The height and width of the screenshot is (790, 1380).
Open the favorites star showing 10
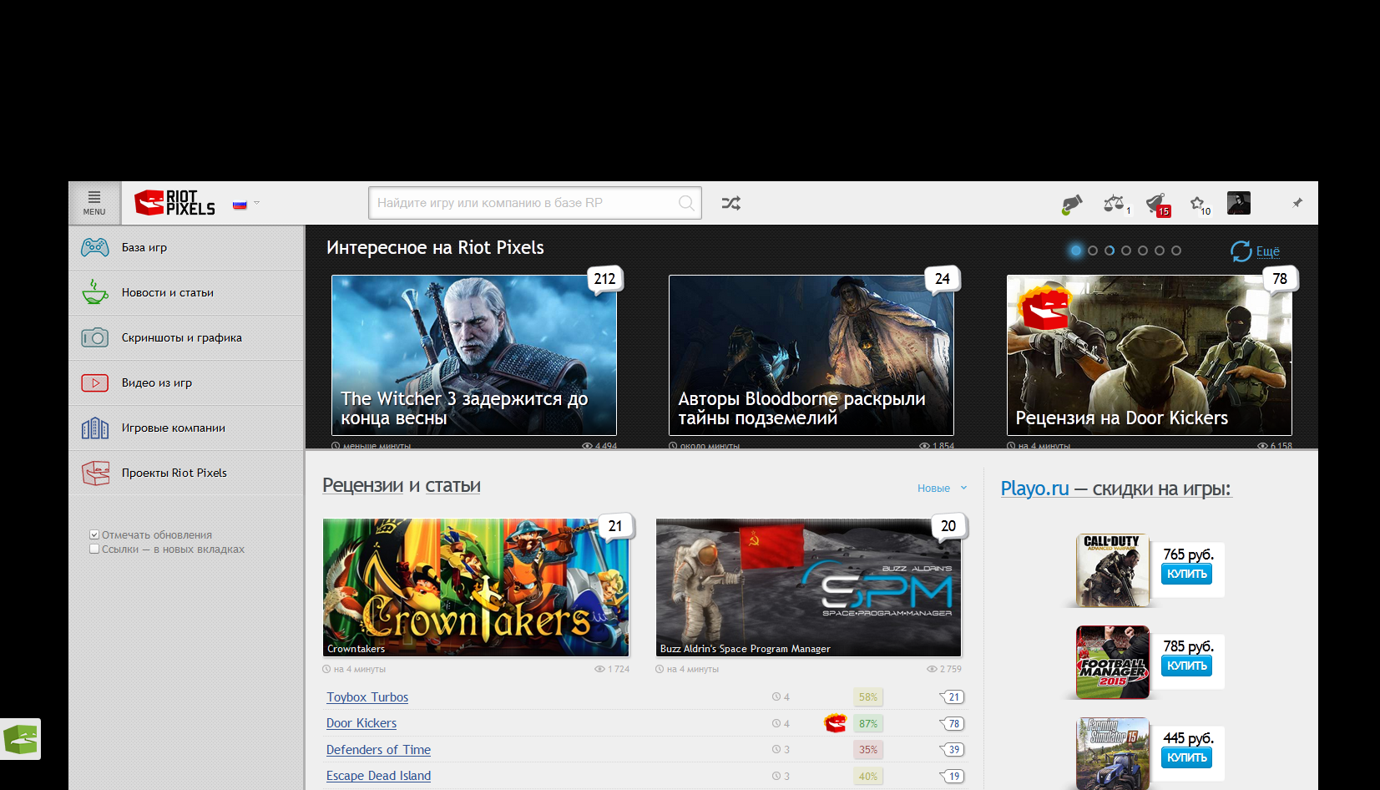pyautogui.click(x=1199, y=204)
